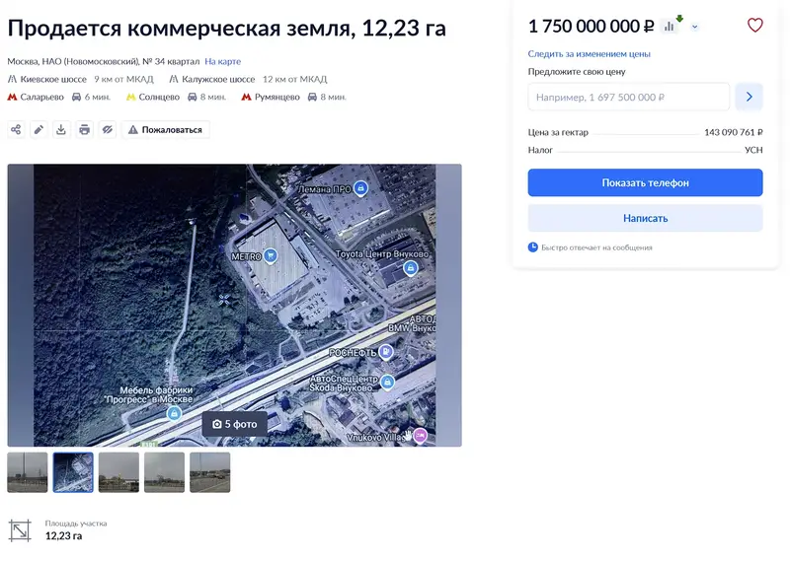Select the highlighted second map thumbnail
The image size is (790, 561).
point(73,472)
